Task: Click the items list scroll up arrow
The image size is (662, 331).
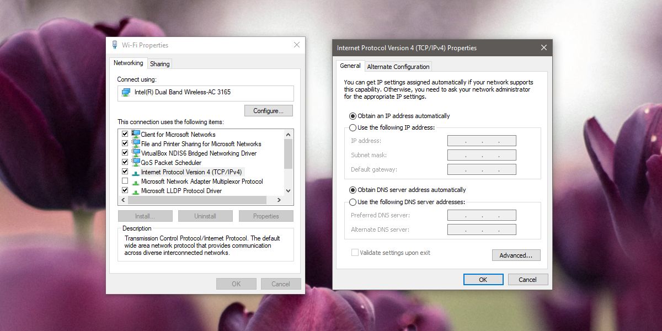Action: [288, 134]
